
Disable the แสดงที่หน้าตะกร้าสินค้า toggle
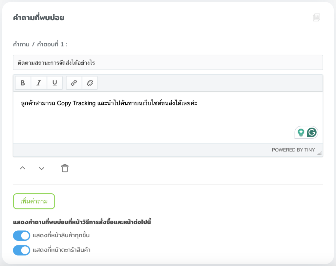coord(22,250)
